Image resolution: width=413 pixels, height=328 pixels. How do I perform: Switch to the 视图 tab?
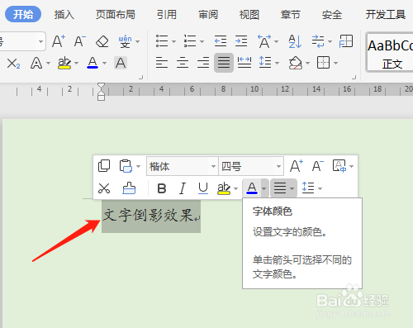pos(249,15)
